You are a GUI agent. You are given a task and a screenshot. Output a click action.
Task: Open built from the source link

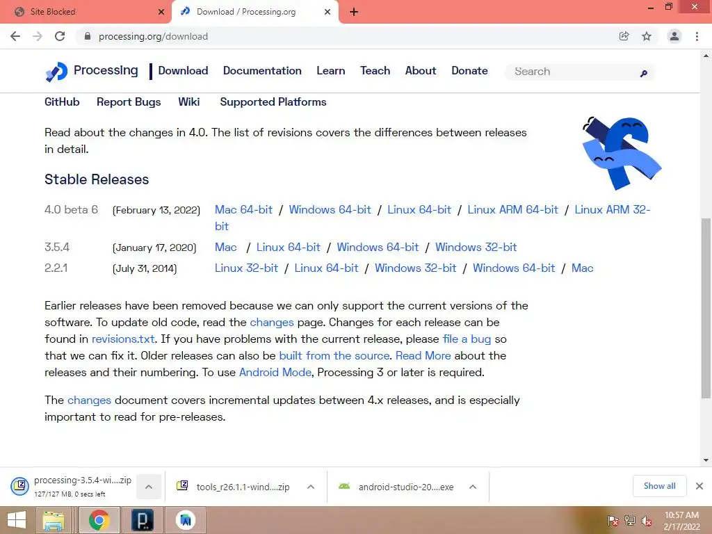[x=334, y=355]
